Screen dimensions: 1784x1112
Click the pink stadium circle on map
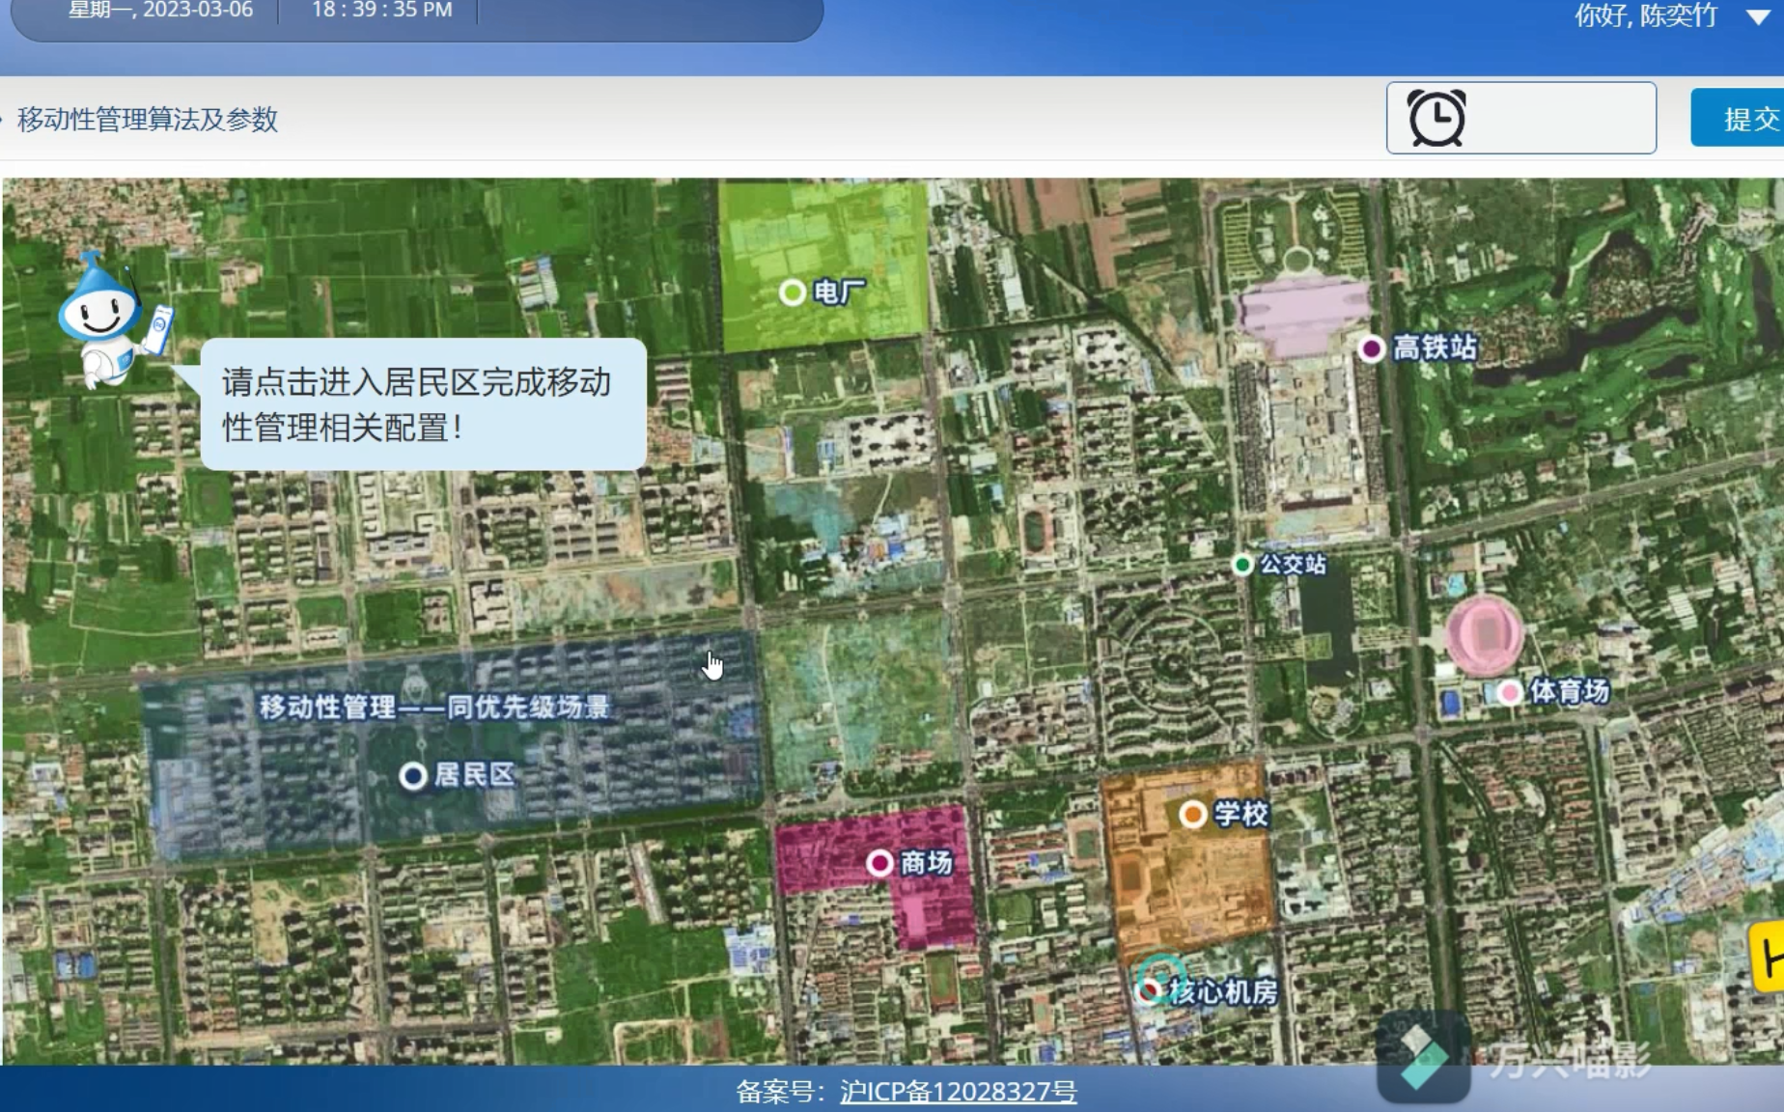click(x=1485, y=633)
